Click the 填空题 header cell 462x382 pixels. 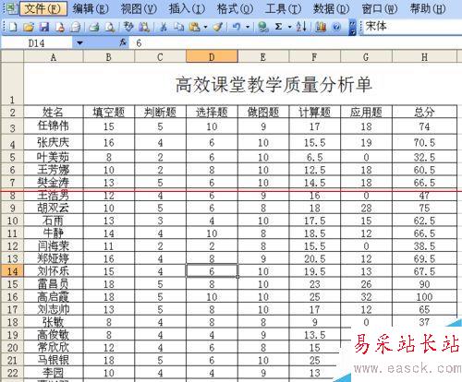pos(109,112)
